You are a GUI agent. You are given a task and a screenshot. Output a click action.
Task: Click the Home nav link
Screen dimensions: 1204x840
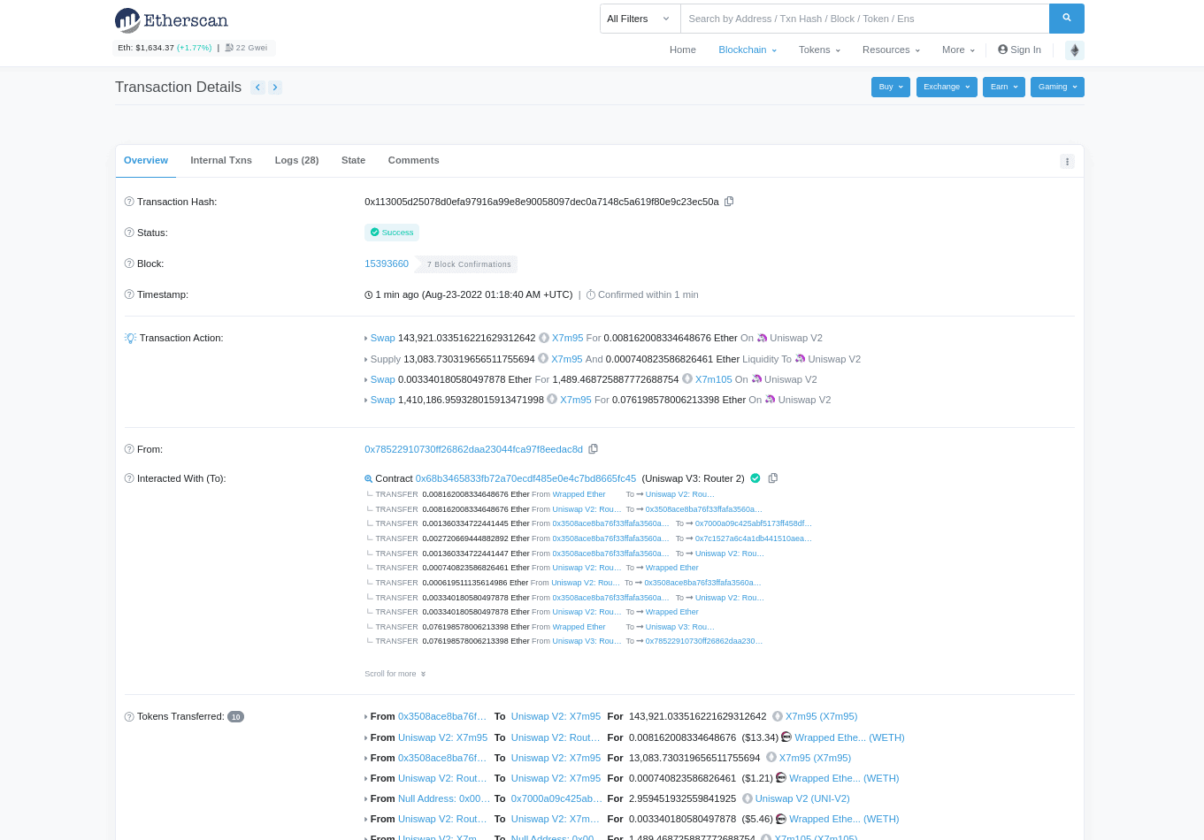coord(683,50)
